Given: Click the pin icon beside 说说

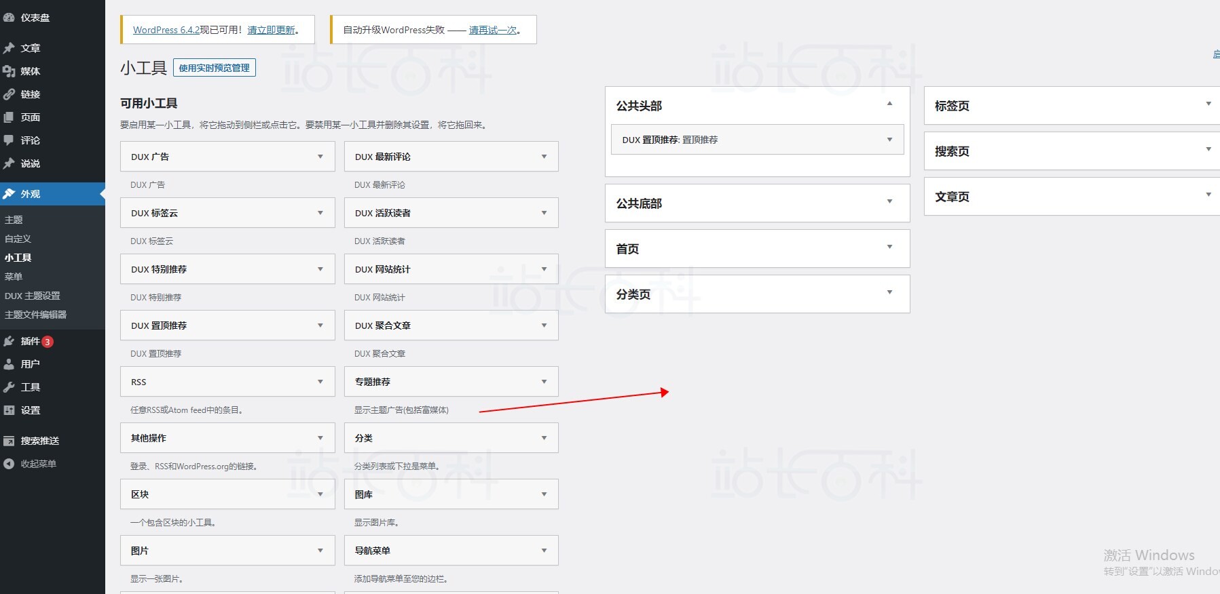Looking at the screenshot, I should pos(9,163).
